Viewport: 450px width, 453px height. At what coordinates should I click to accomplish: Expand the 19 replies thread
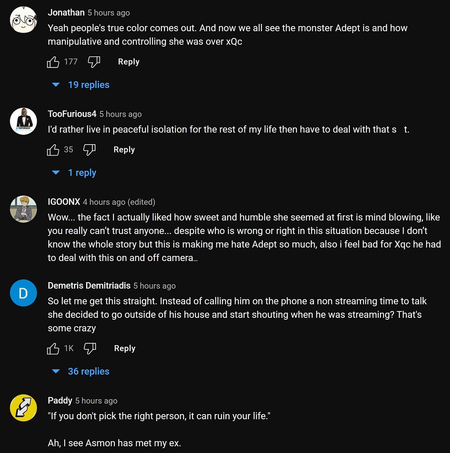pos(88,85)
